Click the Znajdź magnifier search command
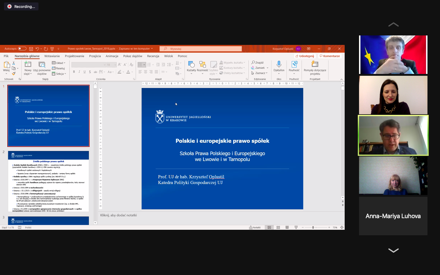Screen dimensions: 440x275 tap(257, 63)
